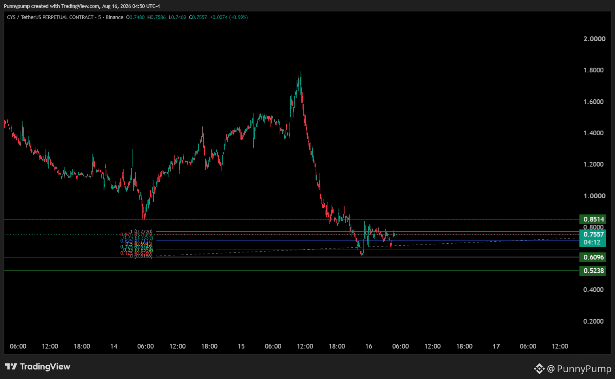The height and width of the screenshot is (379, 615).
Task: Click the date label 16 on time axis
Action: click(x=369, y=346)
